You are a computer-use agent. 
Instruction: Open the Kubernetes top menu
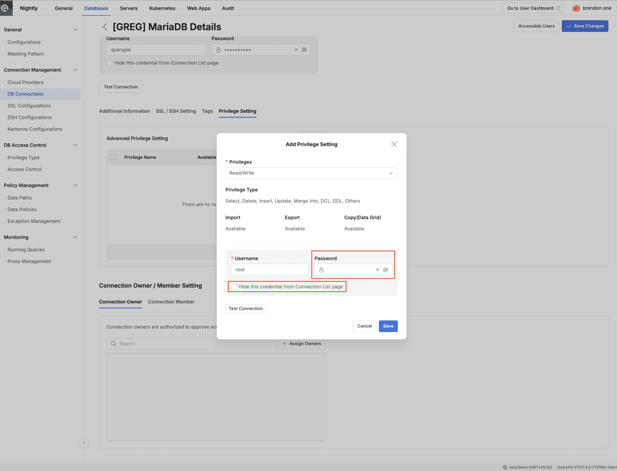(162, 8)
